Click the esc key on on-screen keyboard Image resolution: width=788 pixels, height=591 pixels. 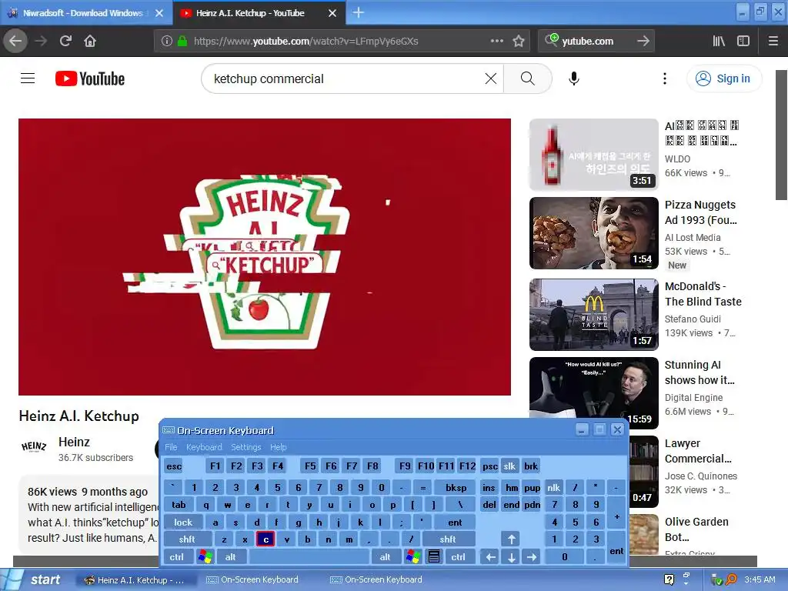coord(174,466)
